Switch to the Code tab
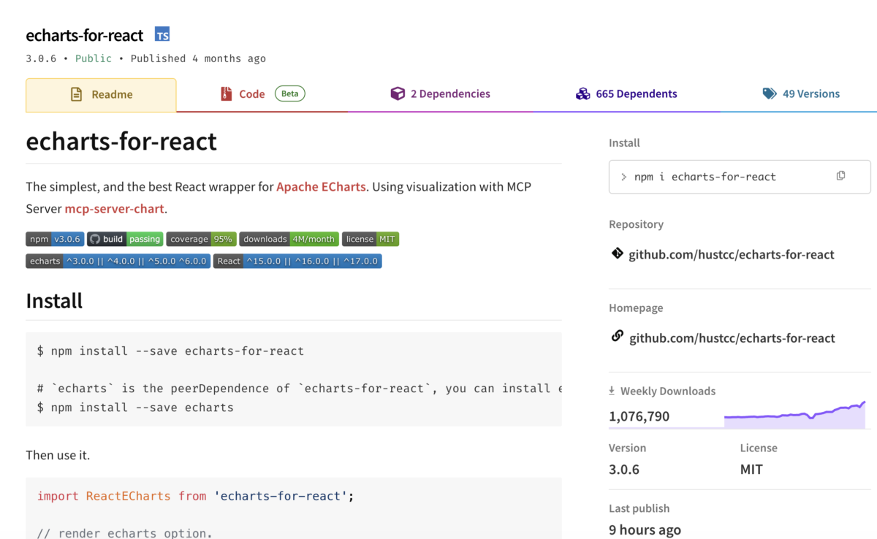This screenshot has height=539, width=877. point(262,94)
